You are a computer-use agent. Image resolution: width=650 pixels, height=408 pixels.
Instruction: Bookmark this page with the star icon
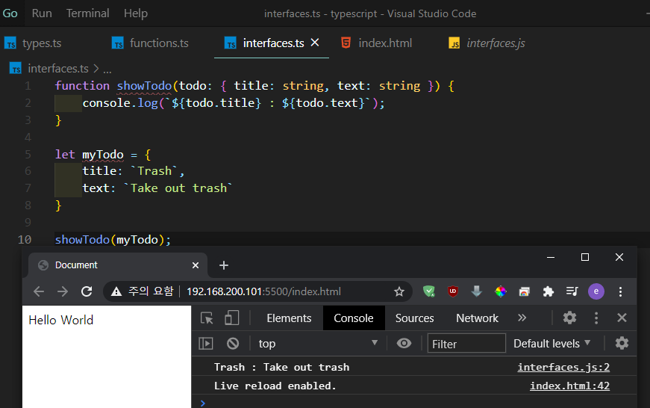click(x=399, y=291)
